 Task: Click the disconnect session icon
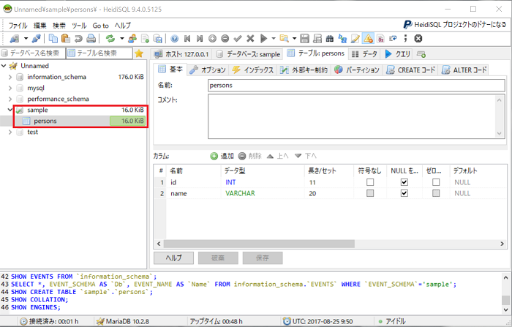tap(37, 39)
